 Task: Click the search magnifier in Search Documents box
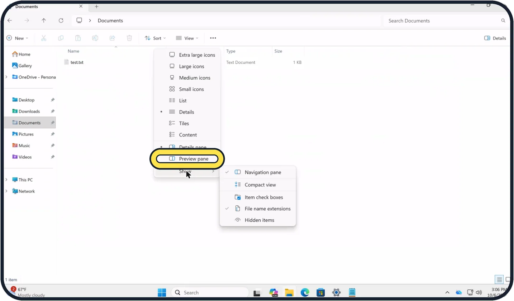(503, 21)
